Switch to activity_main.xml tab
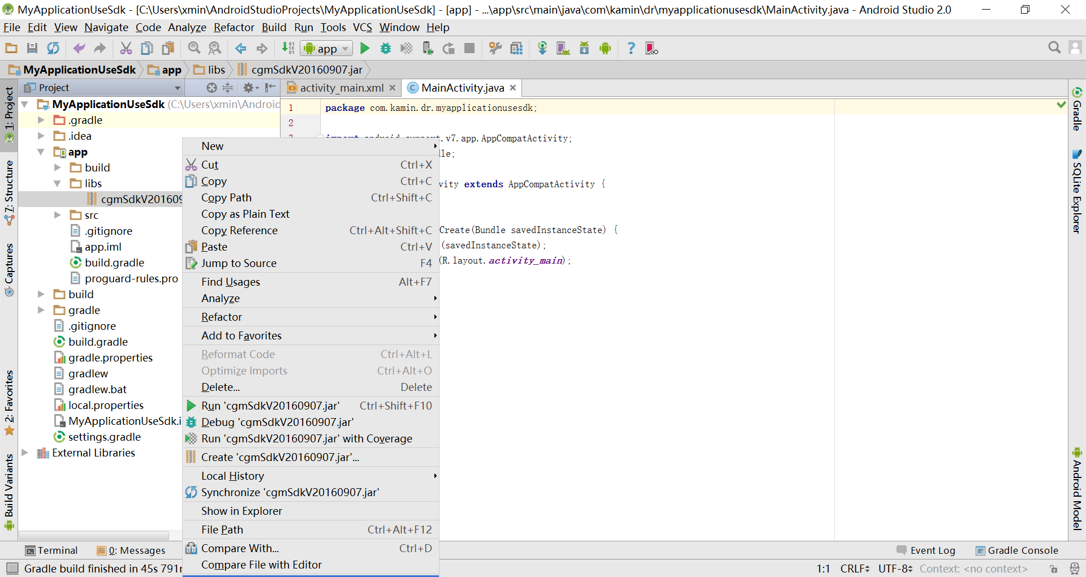The image size is (1086, 577). point(341,88)
